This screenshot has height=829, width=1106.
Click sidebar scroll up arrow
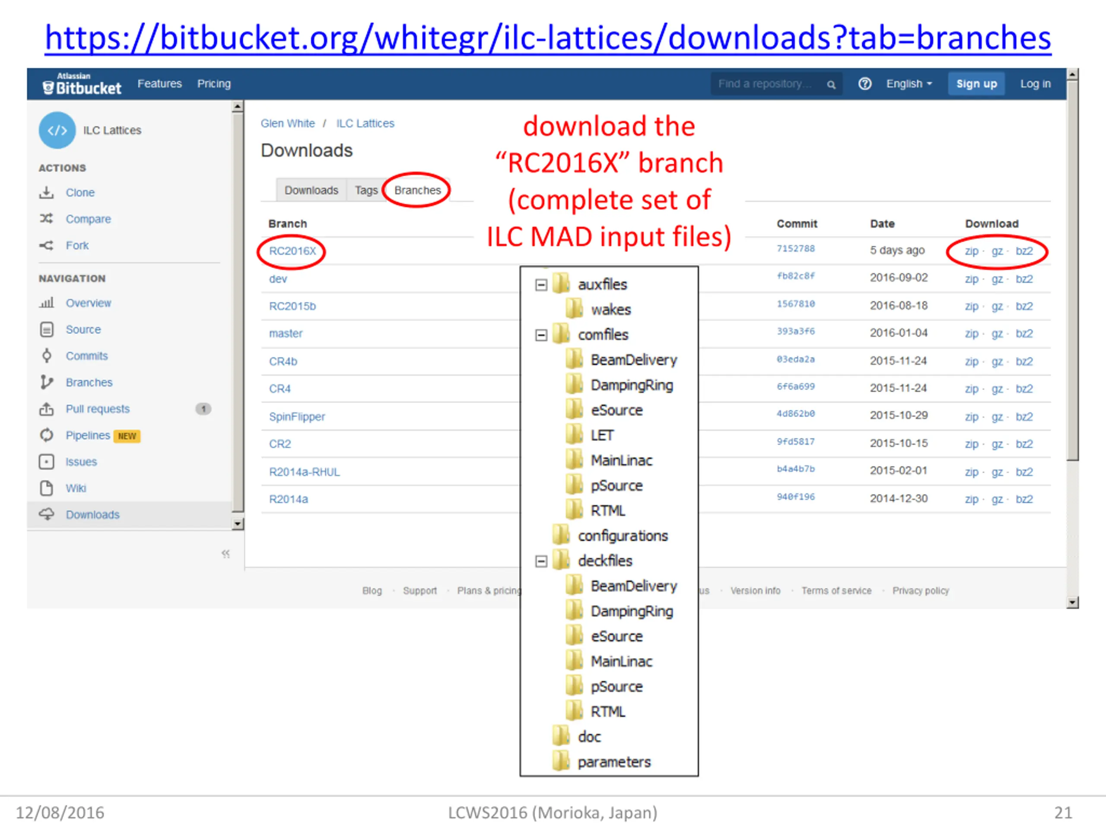pyautogui.click(x=238, y=107)
